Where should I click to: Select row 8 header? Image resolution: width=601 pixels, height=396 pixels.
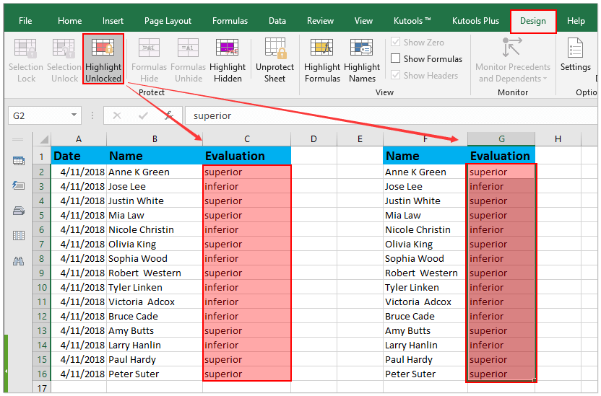click(41, 259)
